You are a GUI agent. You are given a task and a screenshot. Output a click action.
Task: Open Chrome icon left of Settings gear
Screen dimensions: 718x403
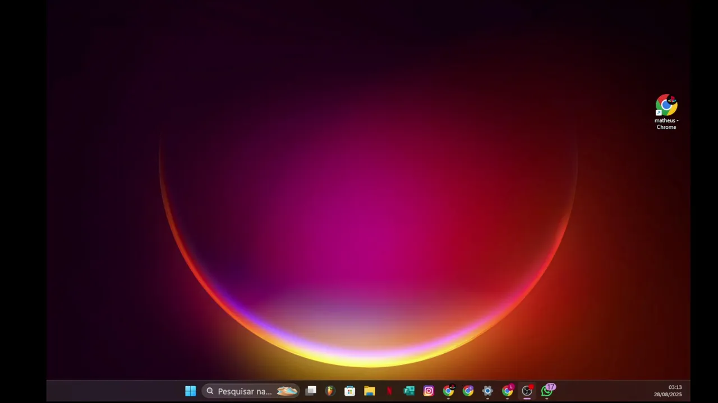point(468,391)
